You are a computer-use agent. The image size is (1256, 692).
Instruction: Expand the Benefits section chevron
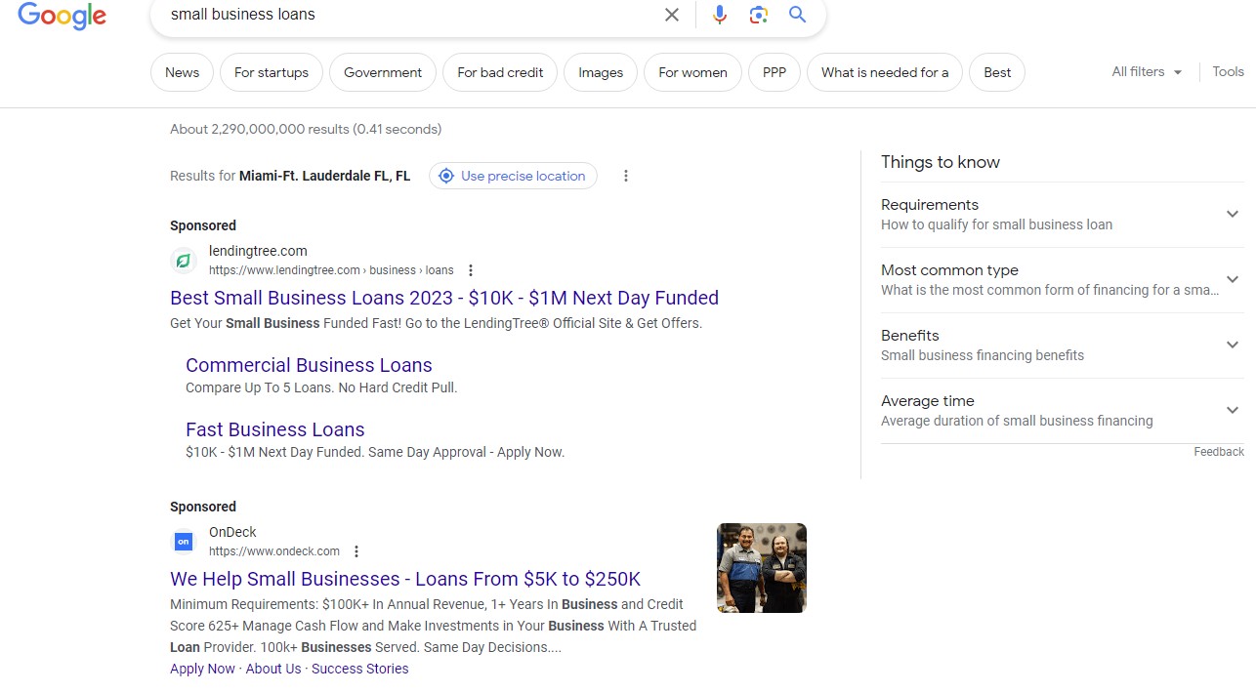[1233, 345]
